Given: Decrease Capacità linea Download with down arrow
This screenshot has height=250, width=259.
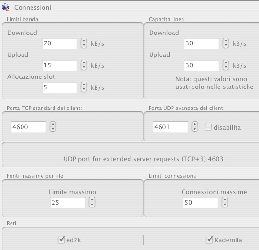Looking at the screenshot, I should coord(226,45).
